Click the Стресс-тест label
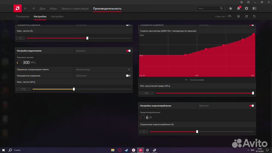272x153 pixels. 220,17
